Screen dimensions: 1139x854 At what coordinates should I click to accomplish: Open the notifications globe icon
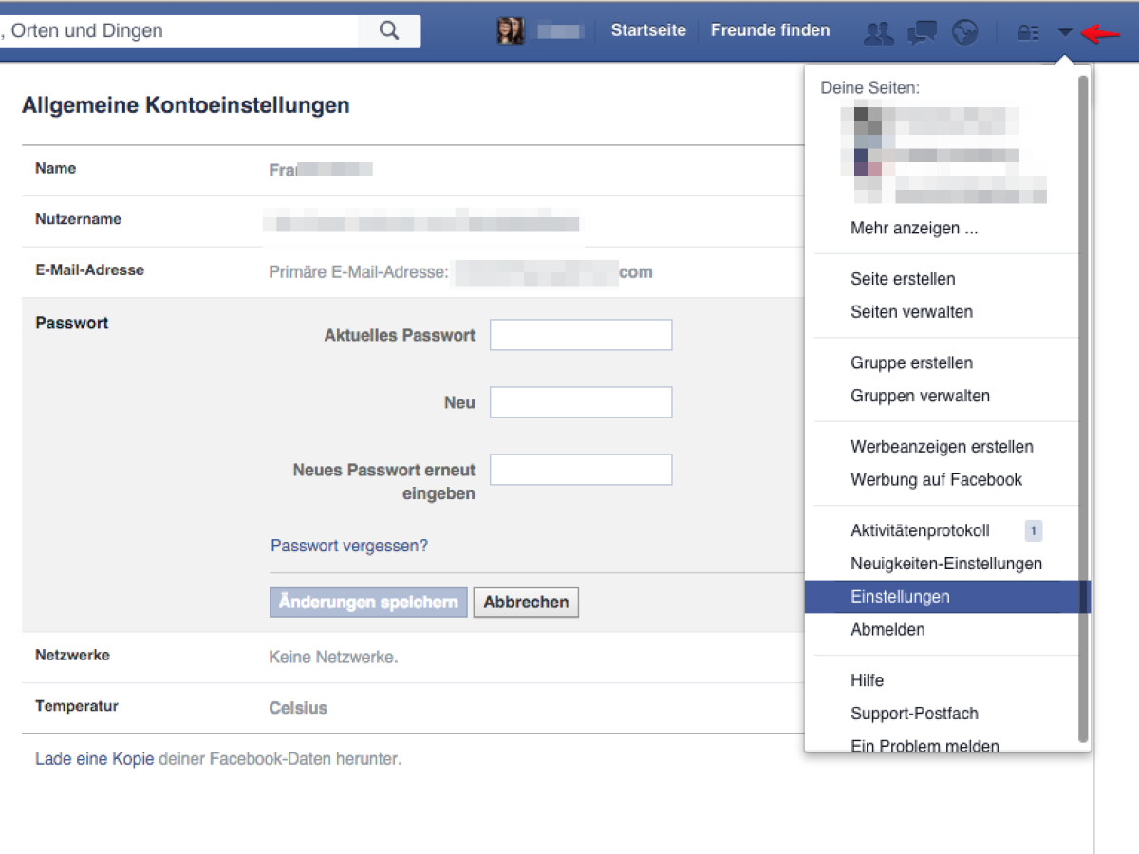click(965, 32)
